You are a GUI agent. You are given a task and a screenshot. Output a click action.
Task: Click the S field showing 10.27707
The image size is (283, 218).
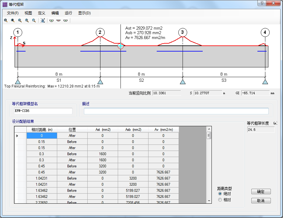click(208, 93)
